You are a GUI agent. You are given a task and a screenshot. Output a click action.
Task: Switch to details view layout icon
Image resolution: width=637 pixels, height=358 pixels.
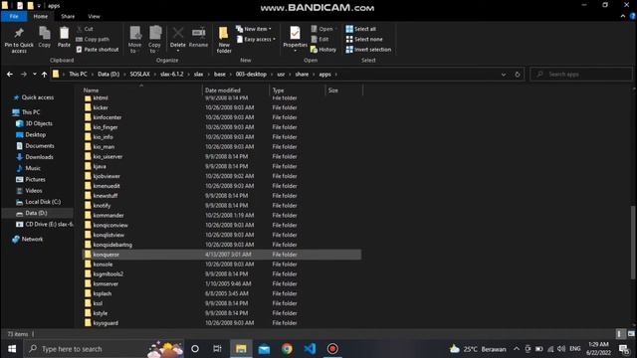point(619,334)
